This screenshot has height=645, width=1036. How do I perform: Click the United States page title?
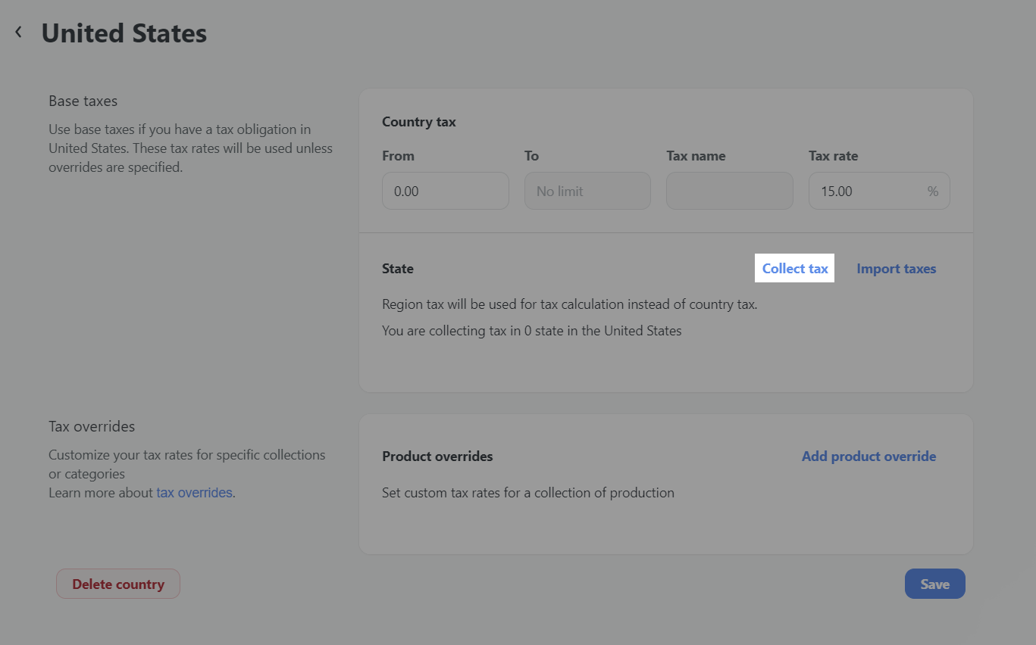[124, 33]
